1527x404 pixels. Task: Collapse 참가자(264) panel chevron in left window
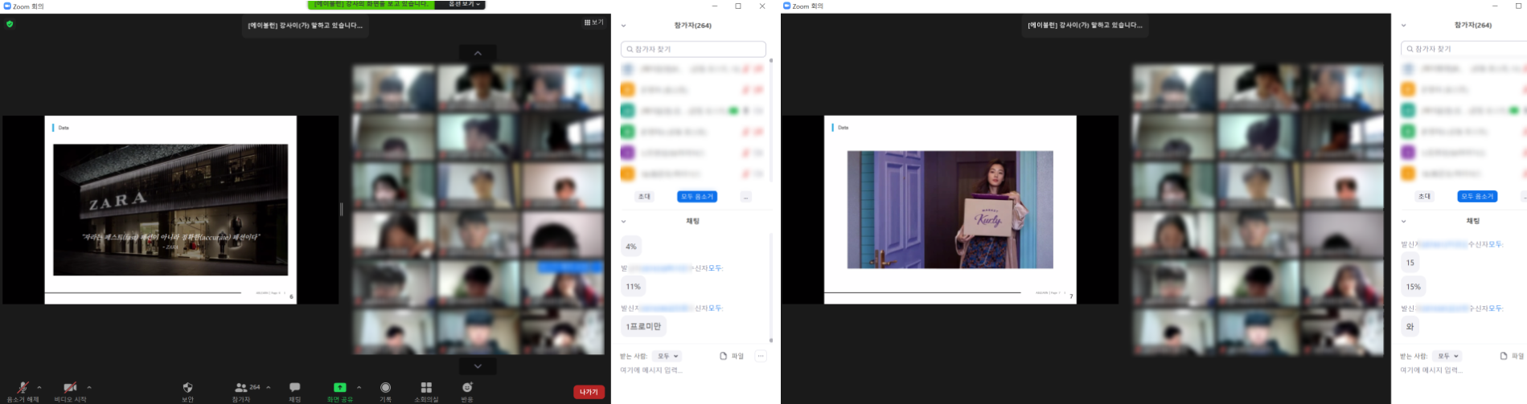[623, 26]
